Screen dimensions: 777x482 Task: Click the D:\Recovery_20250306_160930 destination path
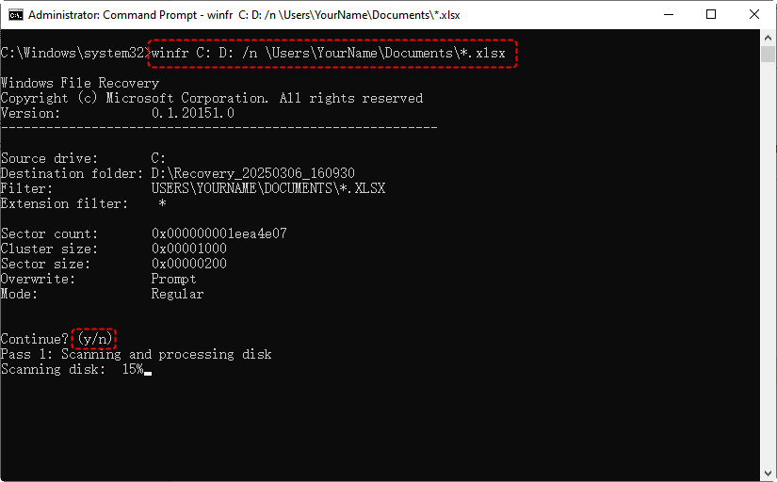252,173
